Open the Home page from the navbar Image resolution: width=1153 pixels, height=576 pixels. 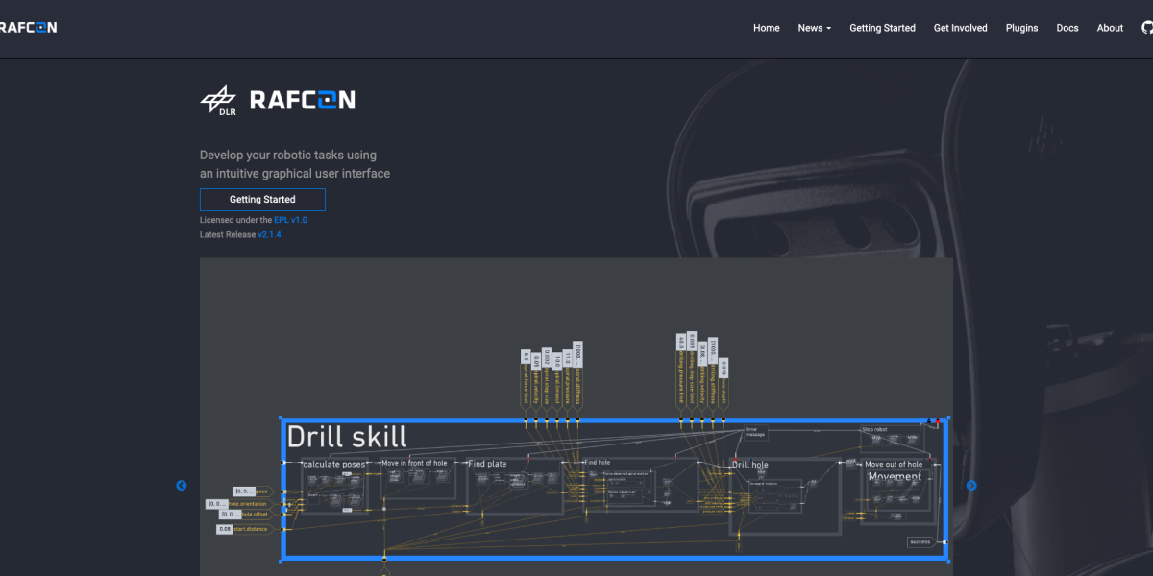[766, 28]
